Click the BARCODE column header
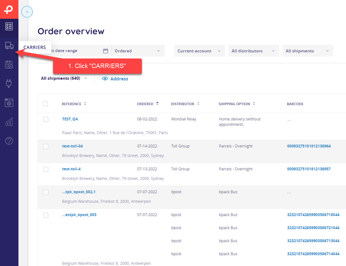 (x=295, y=104)
